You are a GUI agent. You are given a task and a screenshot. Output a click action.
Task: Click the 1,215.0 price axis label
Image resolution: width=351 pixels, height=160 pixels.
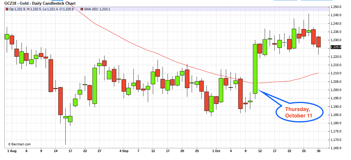[x=336, y=65]
